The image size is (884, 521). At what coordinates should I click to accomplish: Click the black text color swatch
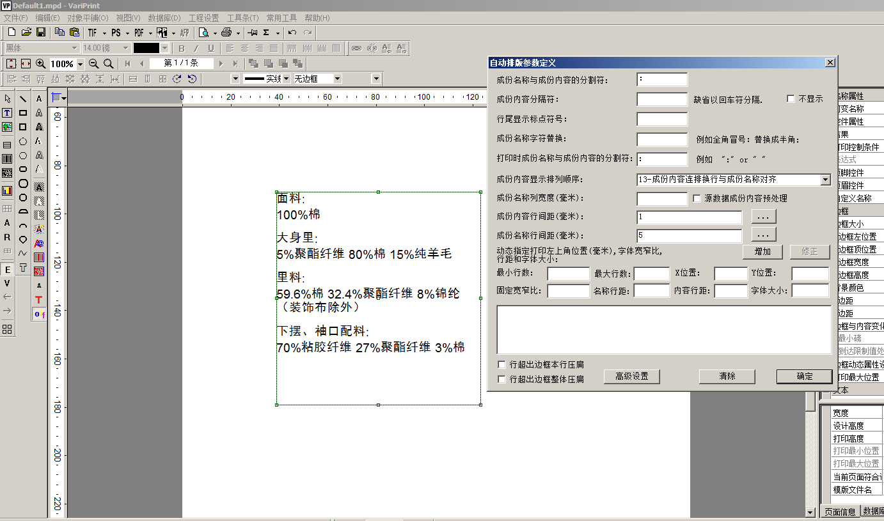(x=146, y=48)
